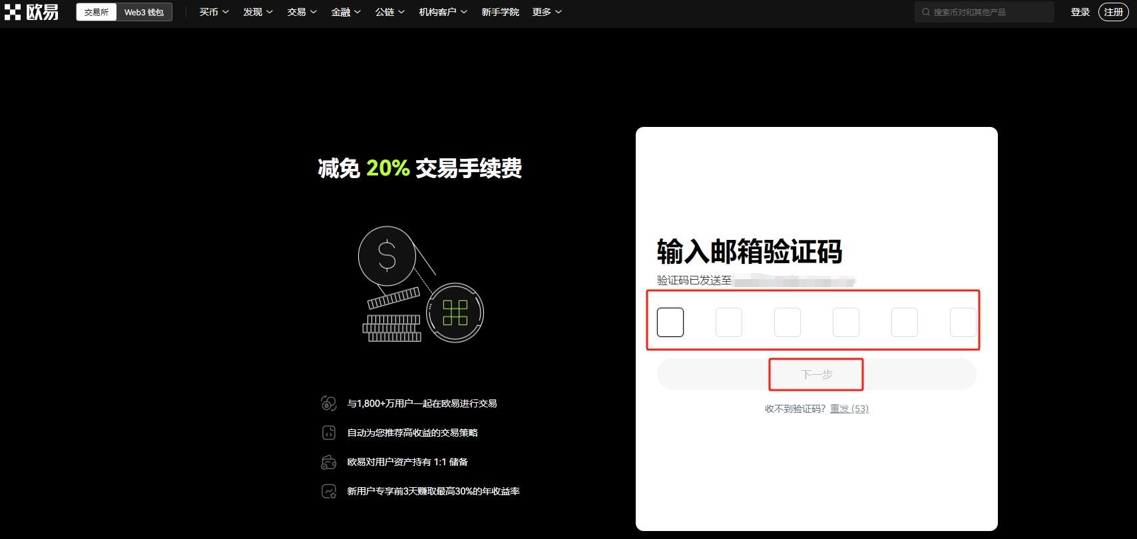Viewport: 1137px width, 539px height.
Task: Open the 金融 dropdown menu
Action: (x=345, y=12)
